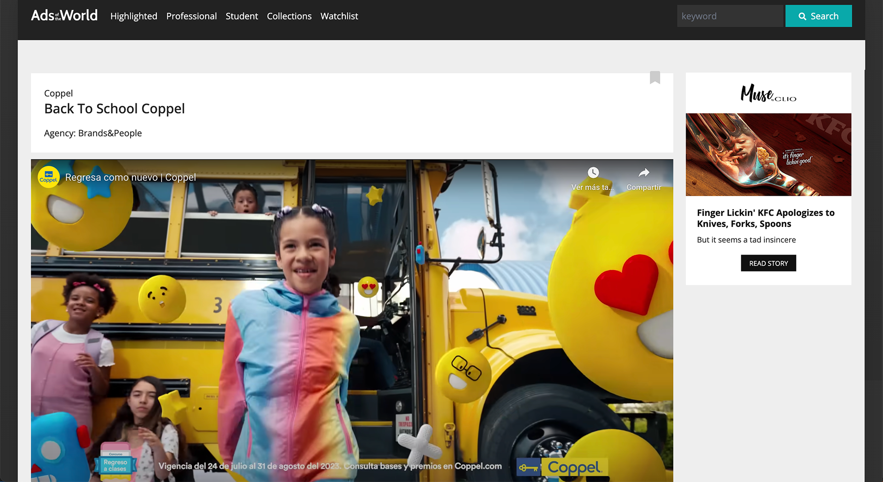
Task: Go to the Student section
Action: click(x=242, y=16)
